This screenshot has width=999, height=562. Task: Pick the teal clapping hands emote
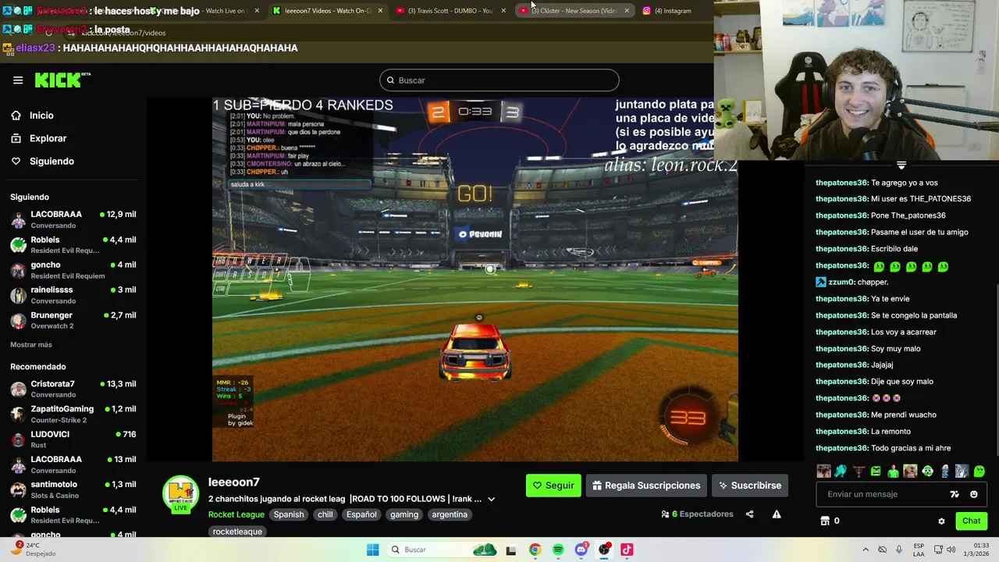click(841, 471)
